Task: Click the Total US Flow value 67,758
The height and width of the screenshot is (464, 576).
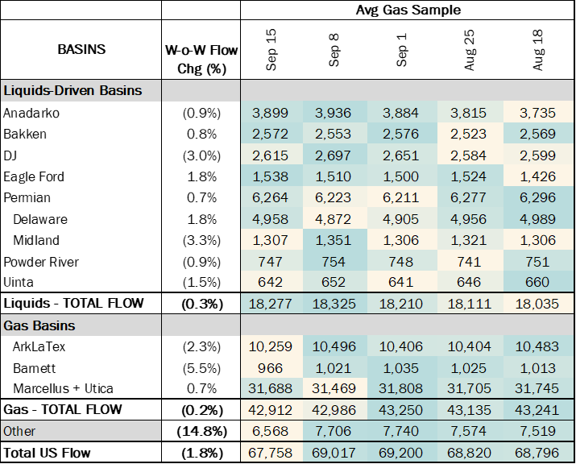Action: point(271,453)
